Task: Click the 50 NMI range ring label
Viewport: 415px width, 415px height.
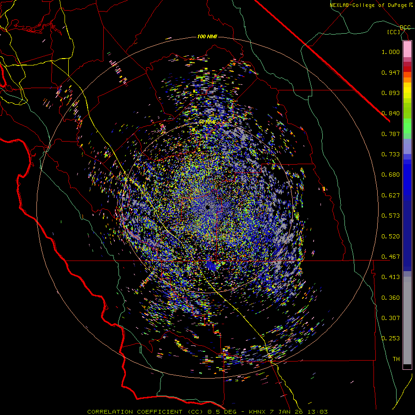Action: pyautogui.click(x=207, y=122)
